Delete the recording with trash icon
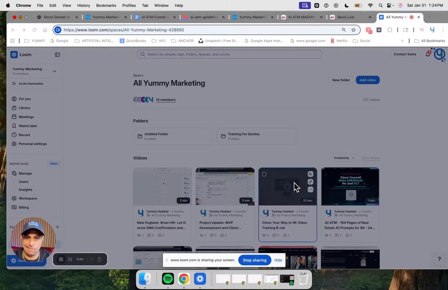448x290 pixels. point(99,259)
